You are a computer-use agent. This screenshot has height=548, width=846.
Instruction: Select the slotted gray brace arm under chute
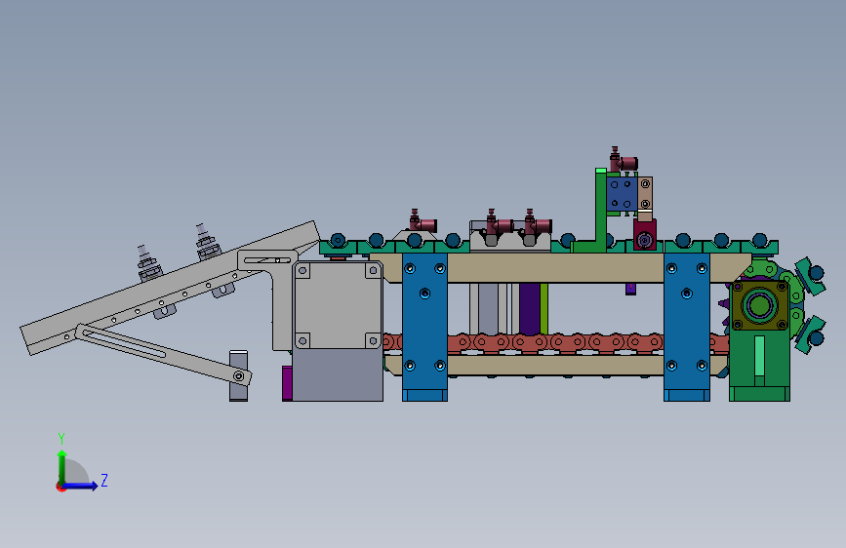[x=164, y=354]
